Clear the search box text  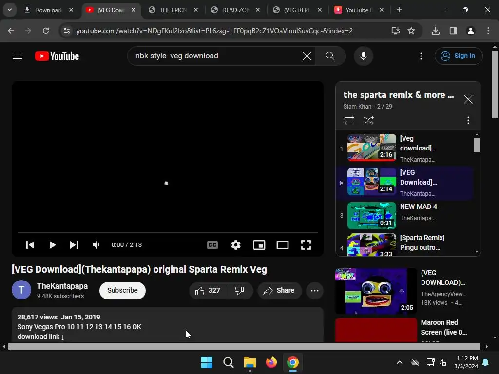point(307,56)
